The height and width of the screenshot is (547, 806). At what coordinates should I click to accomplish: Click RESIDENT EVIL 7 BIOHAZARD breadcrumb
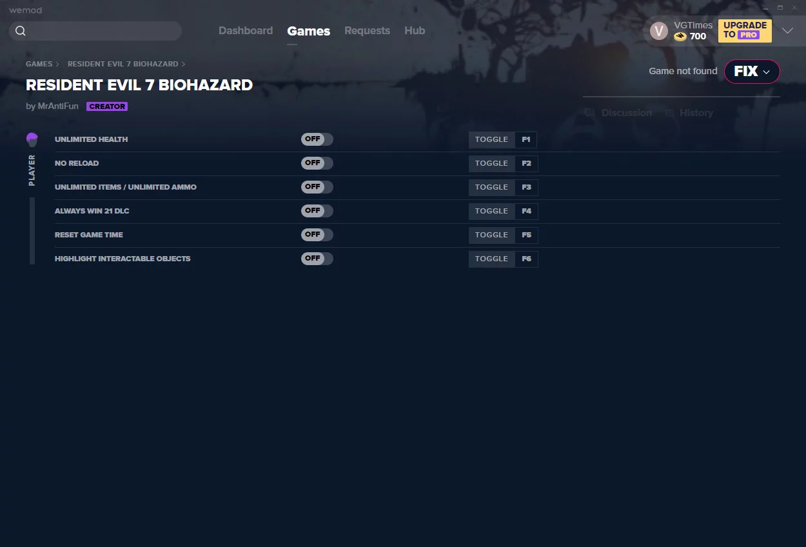click(123, 65)
